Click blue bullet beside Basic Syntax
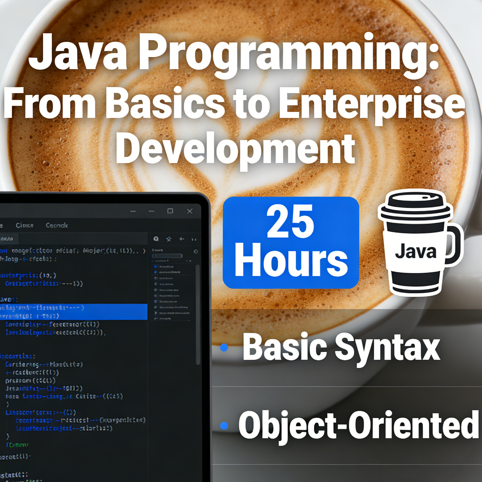This screenshot has height=482, width=482. 224,347
